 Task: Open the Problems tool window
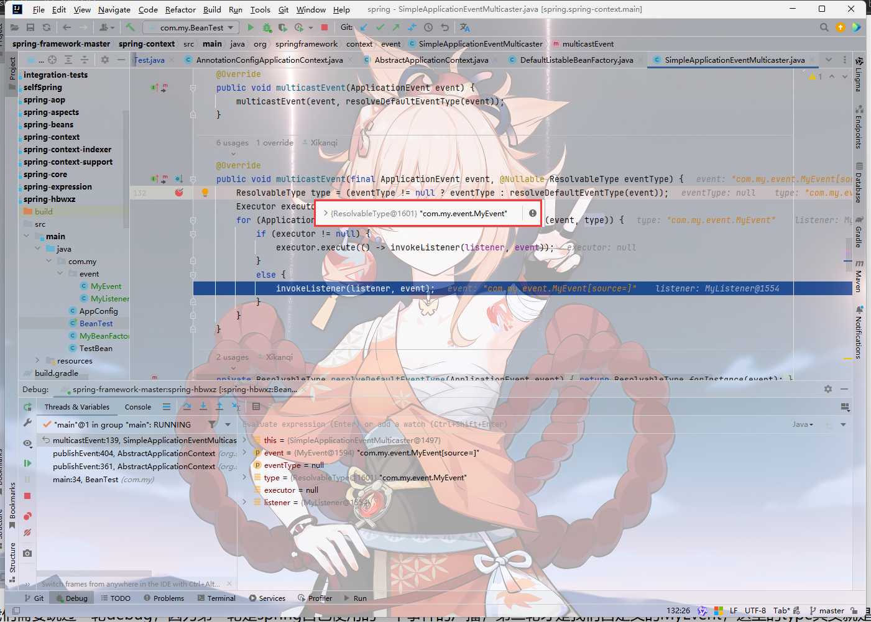point(164,598)
